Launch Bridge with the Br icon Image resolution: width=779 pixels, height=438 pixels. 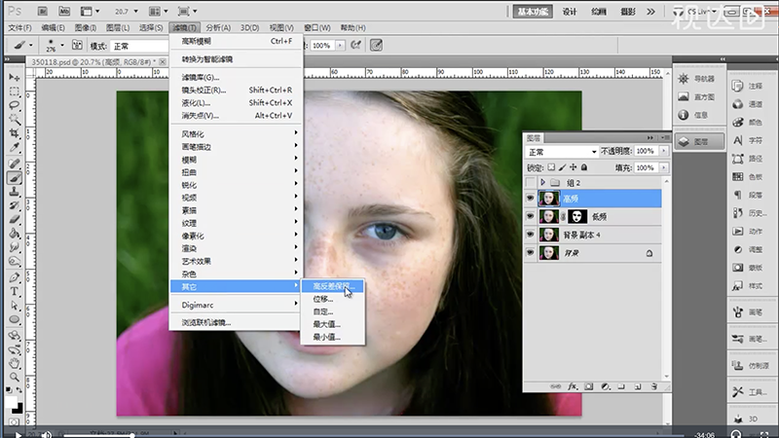[x=43, y=11]
